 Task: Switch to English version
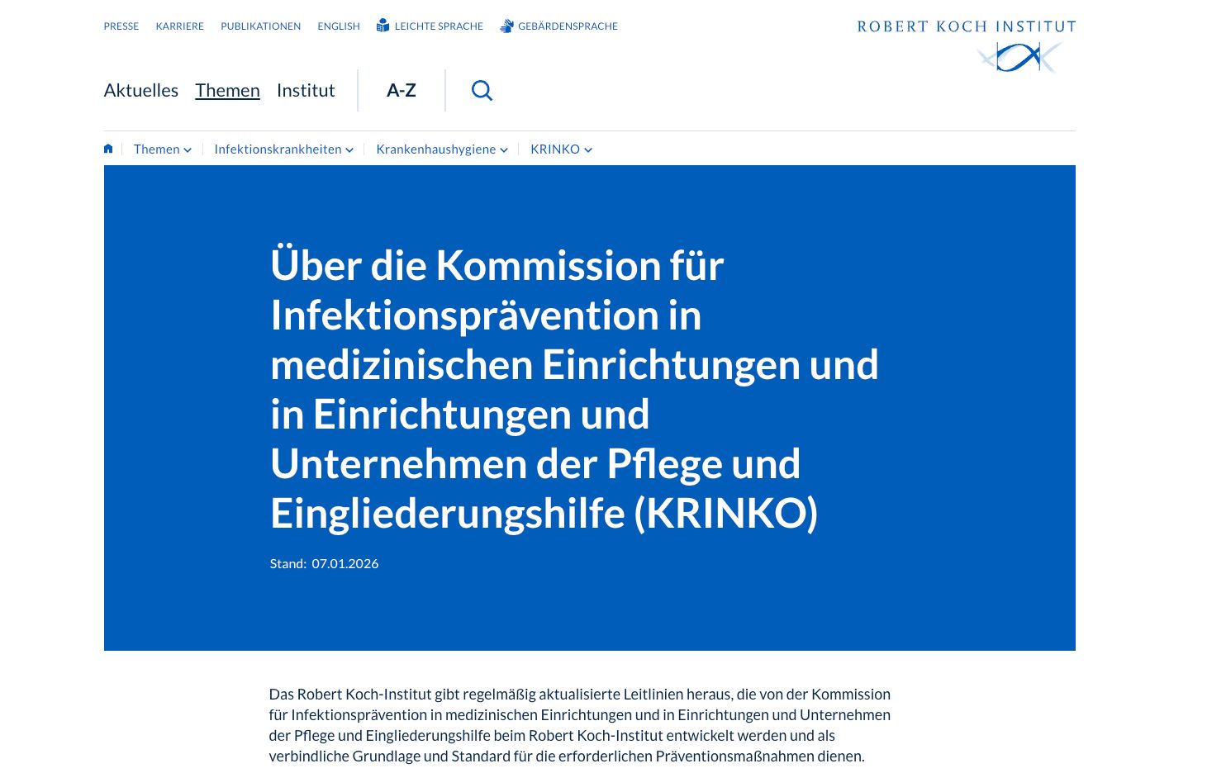339,26
